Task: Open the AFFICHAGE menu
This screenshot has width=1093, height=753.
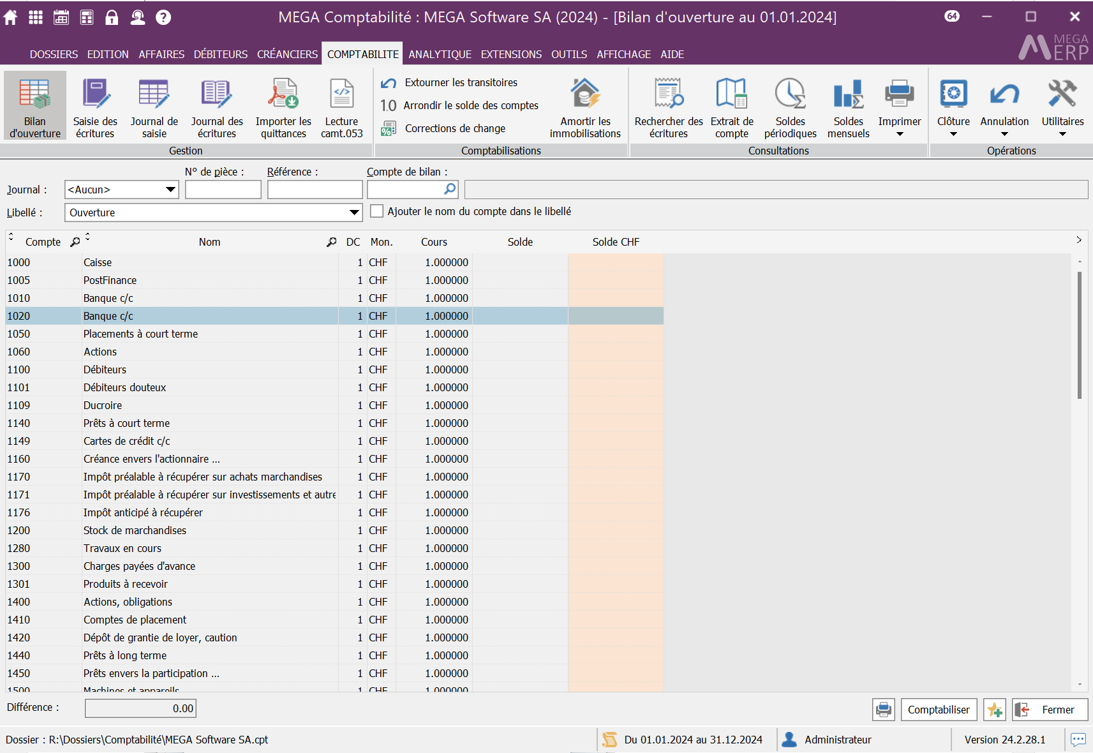Action: [x=624, y=54]
